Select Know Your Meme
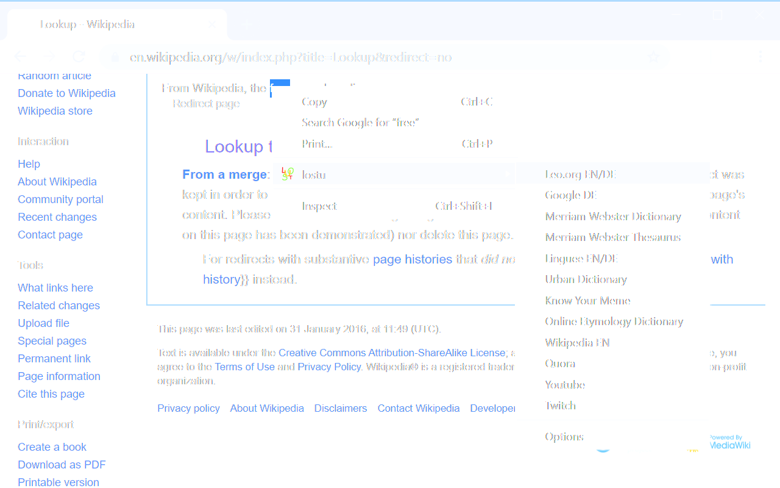 tap(612, 301)
